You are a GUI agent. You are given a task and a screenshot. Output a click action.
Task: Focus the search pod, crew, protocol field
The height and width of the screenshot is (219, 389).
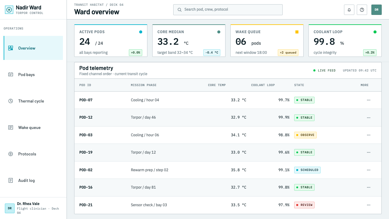pos(228,10)
